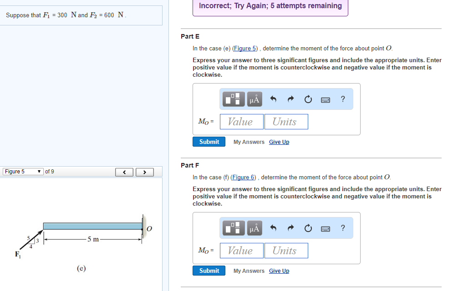The width and height of the screenshot is (453, 291).
Task: Go to the previous figure
Action: click(x=124, y=171)
